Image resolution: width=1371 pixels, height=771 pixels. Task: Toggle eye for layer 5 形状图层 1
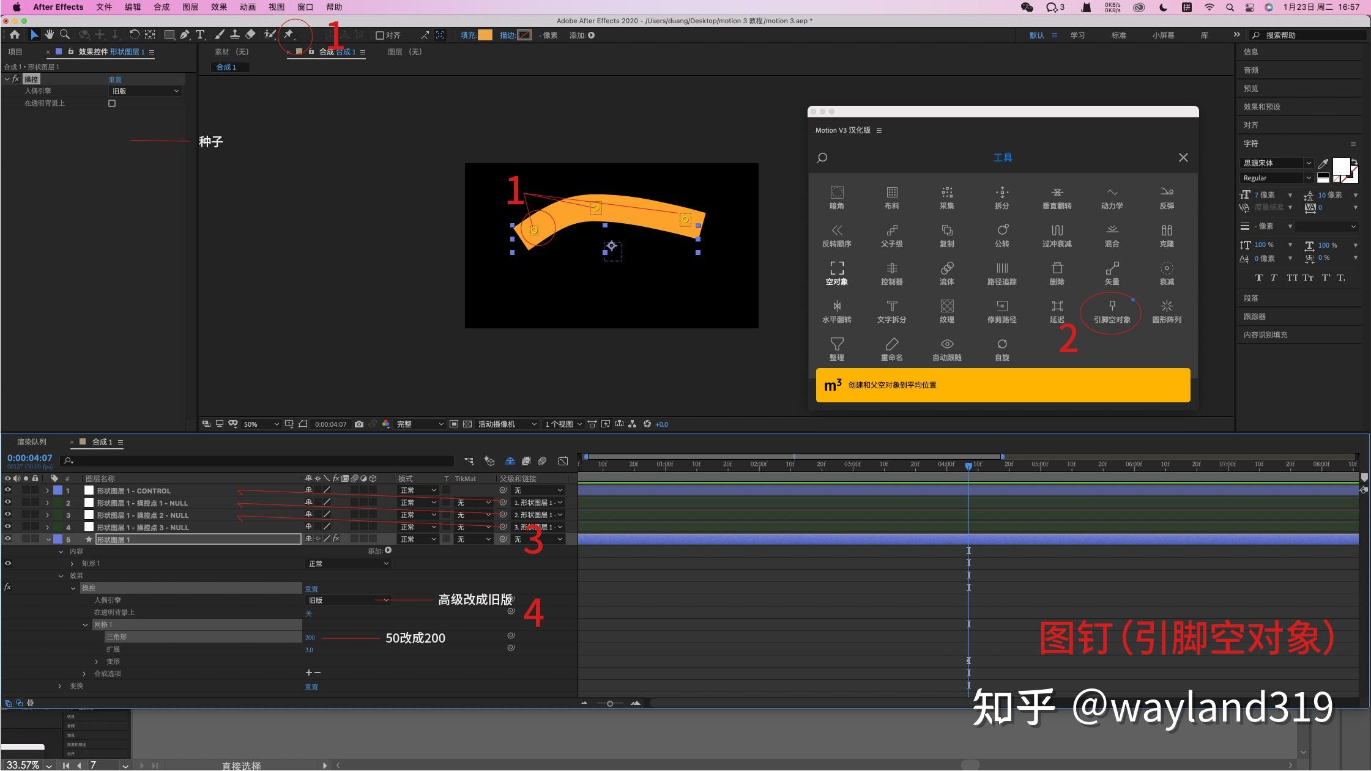click(x=7, y=539)
